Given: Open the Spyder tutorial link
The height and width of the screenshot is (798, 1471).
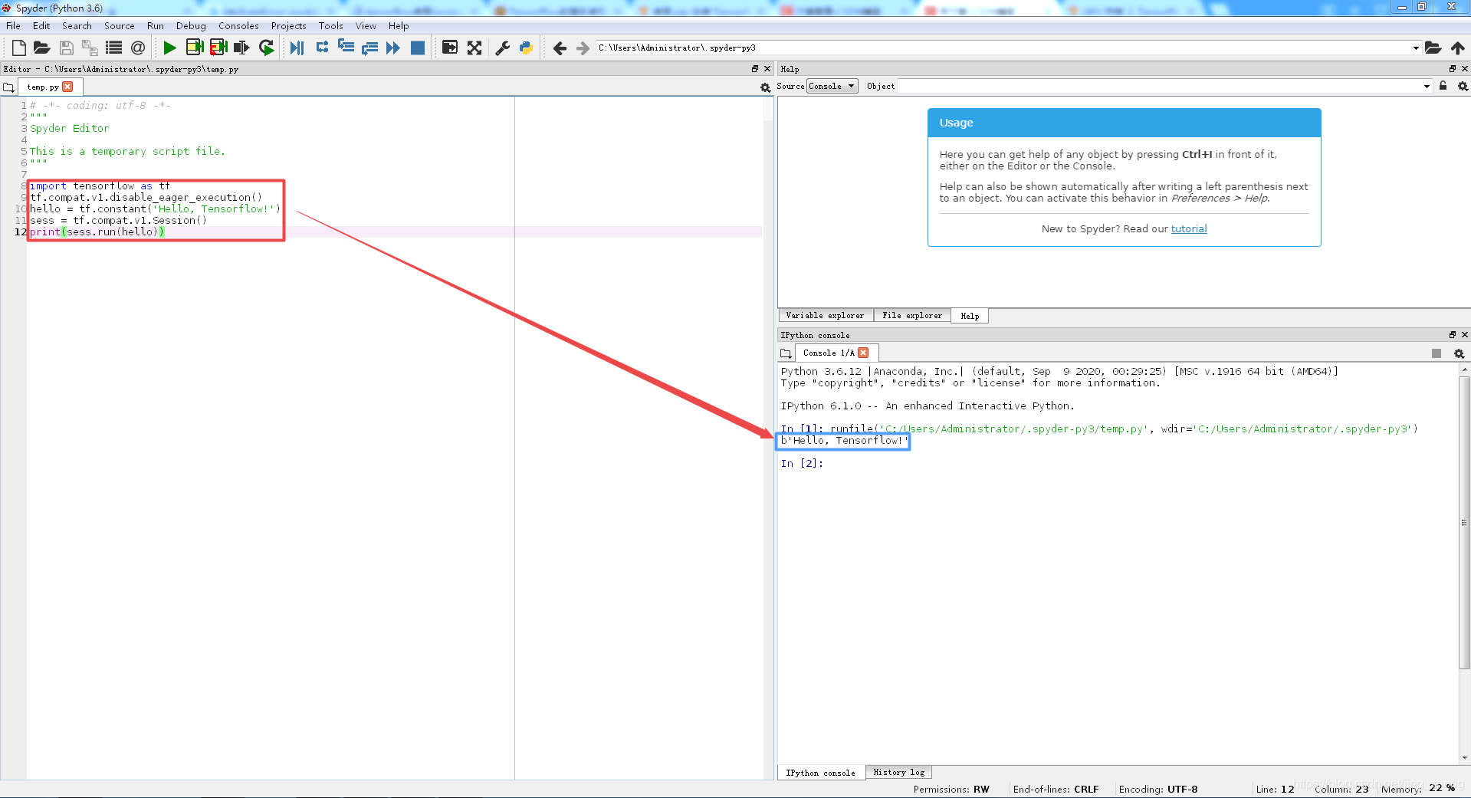Looking at the screenshot, I should point(1188,228).
